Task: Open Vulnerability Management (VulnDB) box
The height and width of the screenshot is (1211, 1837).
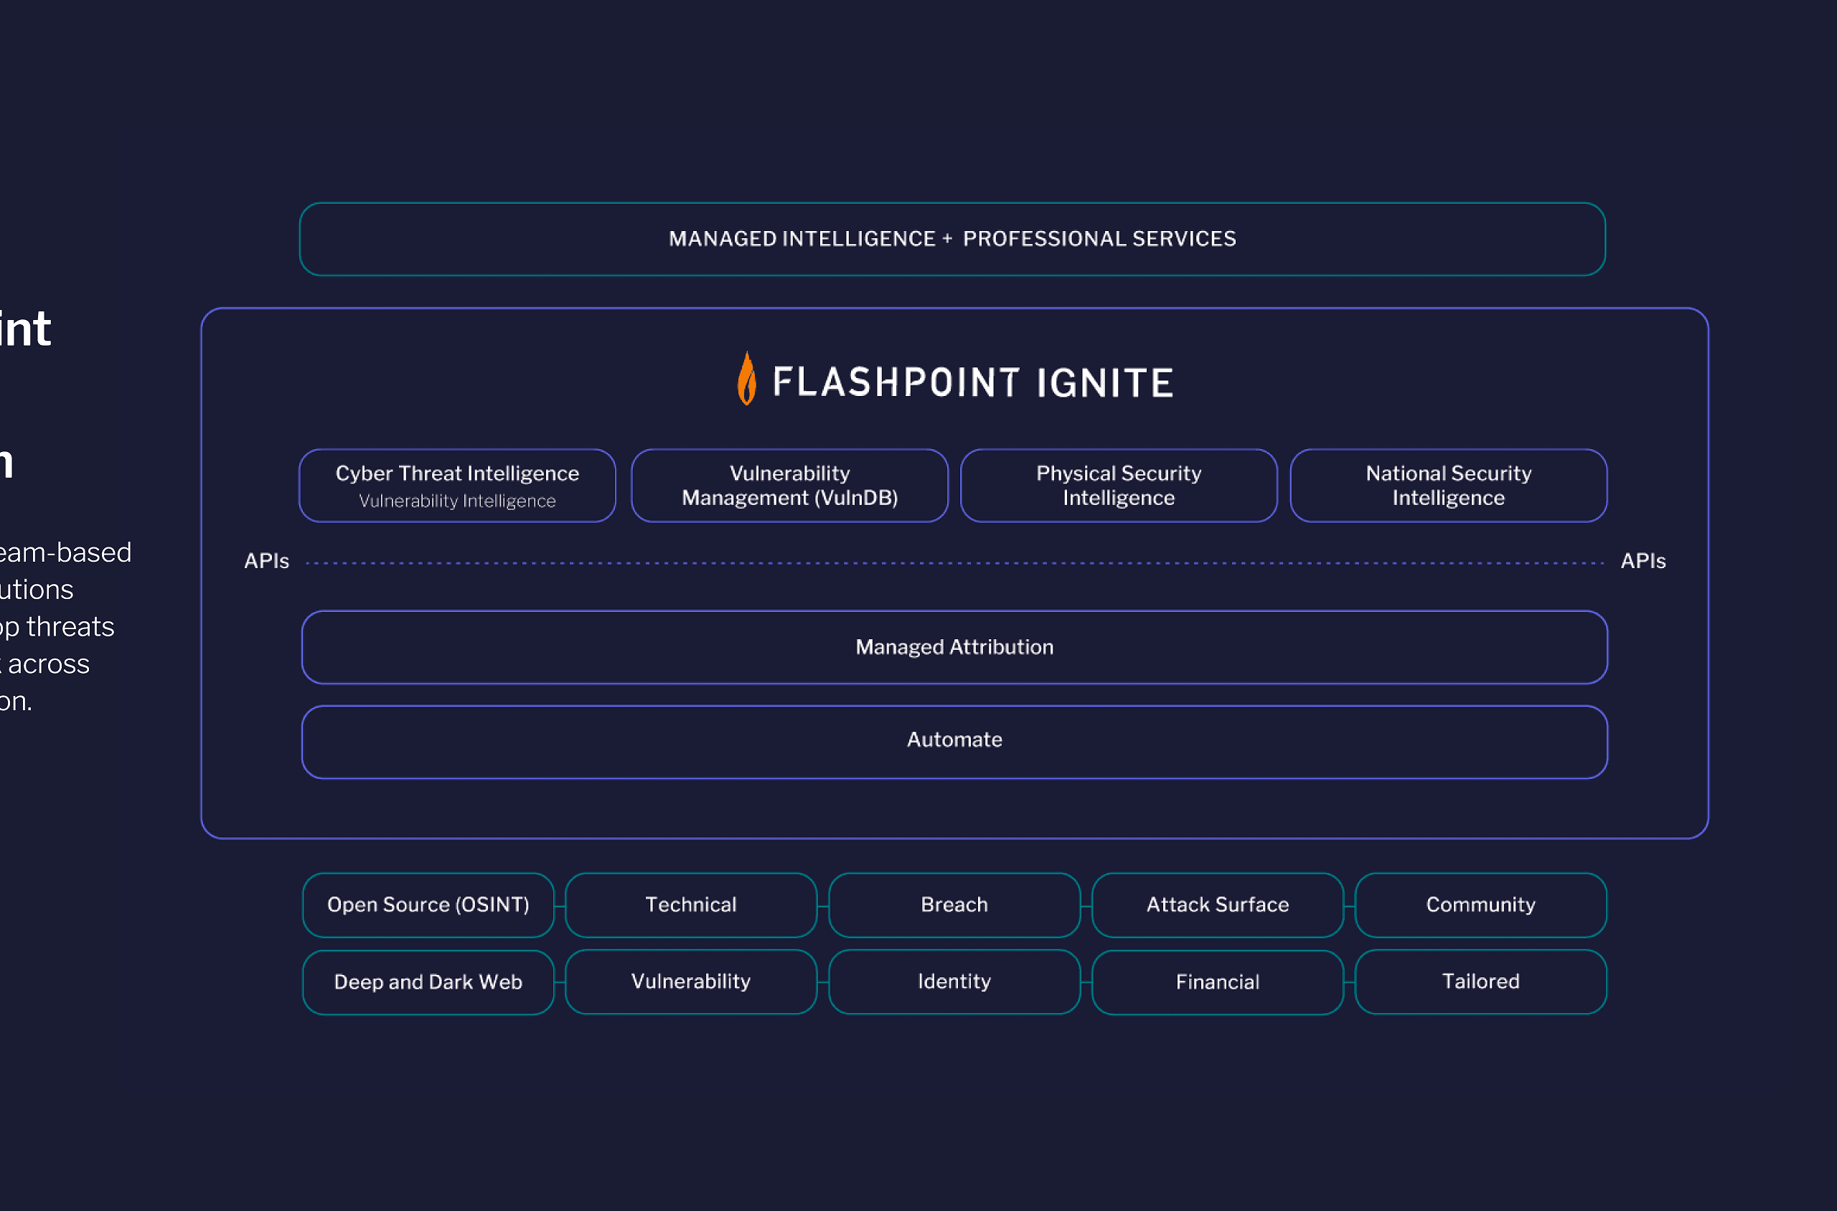Action: tap(789, 485)
